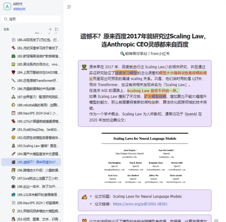Click highlighted text Scaling Law 是绕不开的一环
This screenshot has width=226, height=222.
pyautogui.click(x=153, y=91)
